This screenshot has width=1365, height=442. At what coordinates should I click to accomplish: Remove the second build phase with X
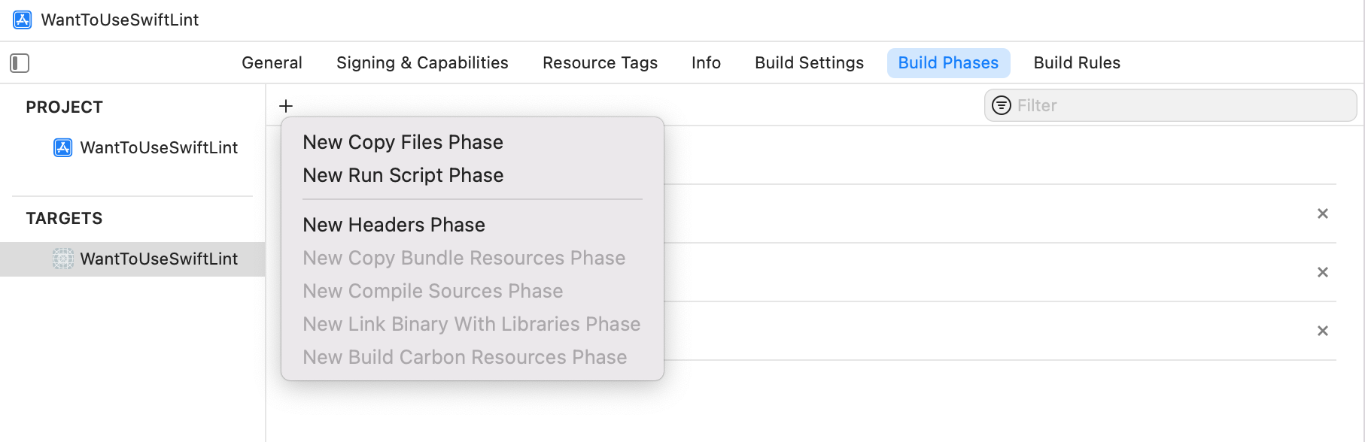[x=1322, y=273]
